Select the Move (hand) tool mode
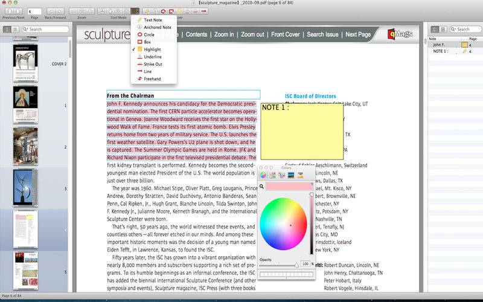Image resolution: width=483 pixels, height=302 pixels. [110, 11]
